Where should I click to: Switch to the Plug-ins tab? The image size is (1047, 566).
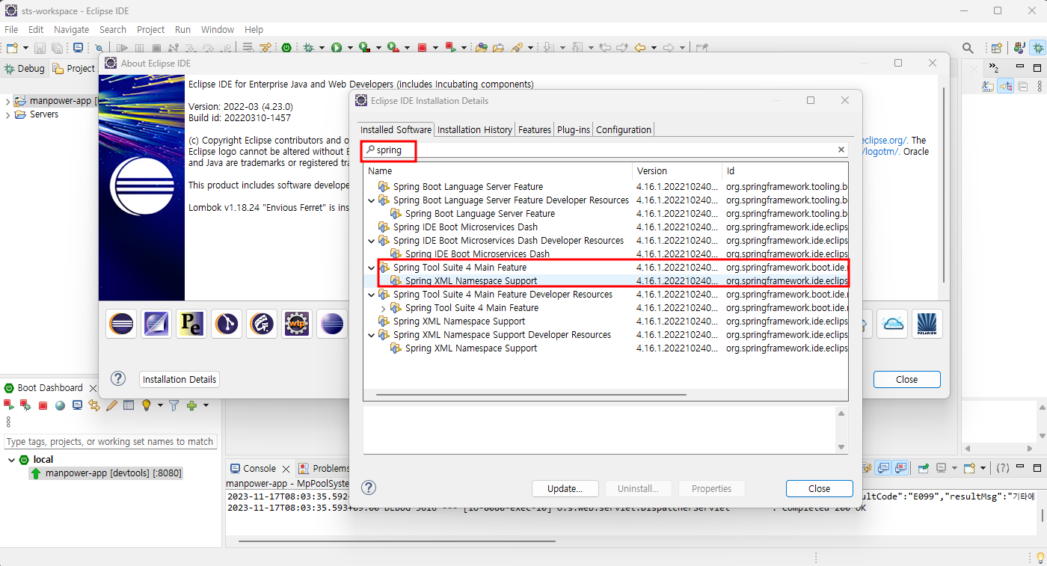click(574, 129)
